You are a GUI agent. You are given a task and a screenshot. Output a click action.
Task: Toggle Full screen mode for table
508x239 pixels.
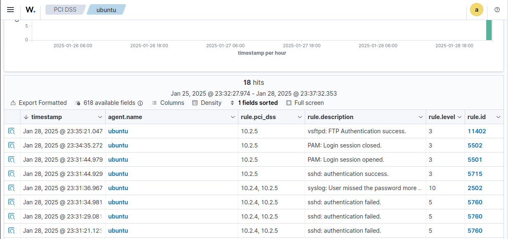pyautogui.click(x=305, y=103)
